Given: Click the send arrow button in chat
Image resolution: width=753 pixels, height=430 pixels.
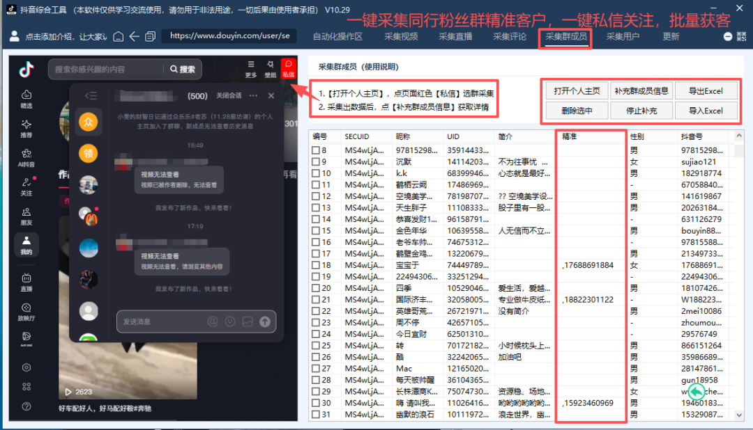Looking at the screenshot, I should tap(265, 321).
